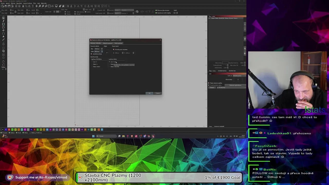Click the Copy toolbar icon
The width and height of the screenshot is (329, 185).
pos(26,6)
